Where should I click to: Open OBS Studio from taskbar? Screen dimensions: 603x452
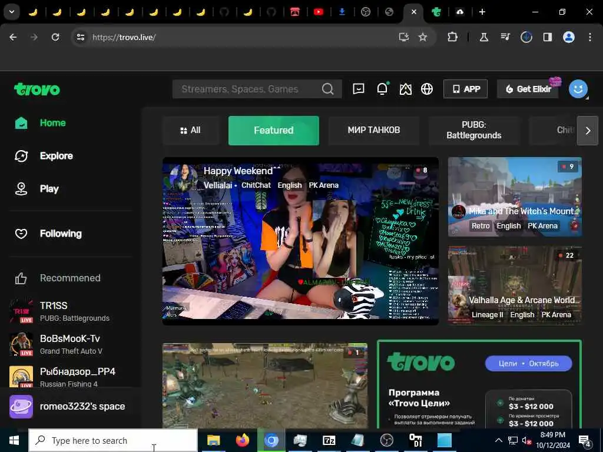(386, 440)
